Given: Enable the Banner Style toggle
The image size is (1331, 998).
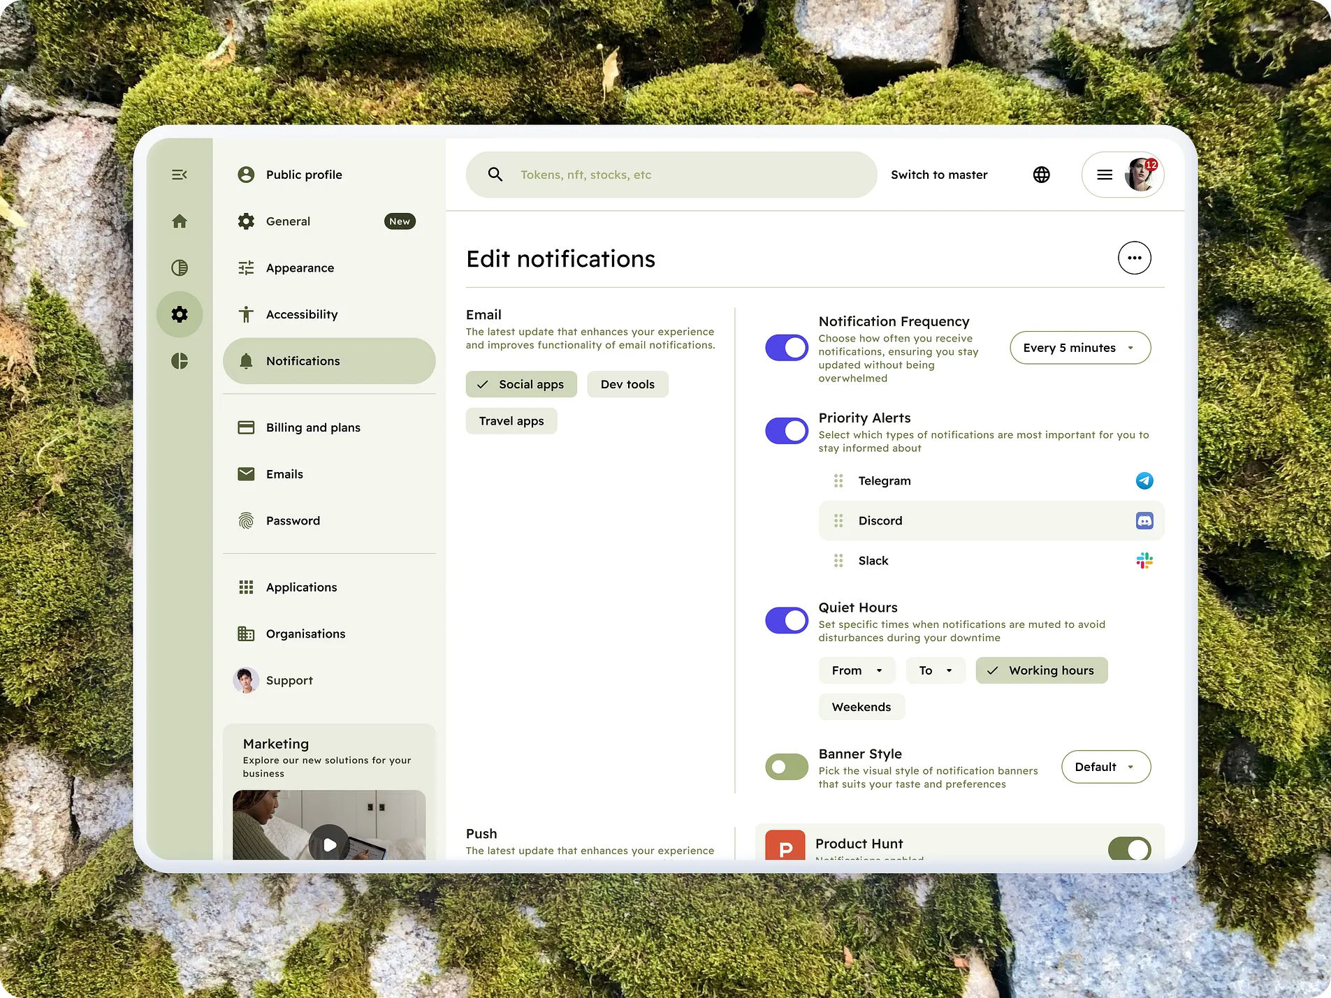Looking at the screenshot, I should pyautogui.click(x=787, y=767).
